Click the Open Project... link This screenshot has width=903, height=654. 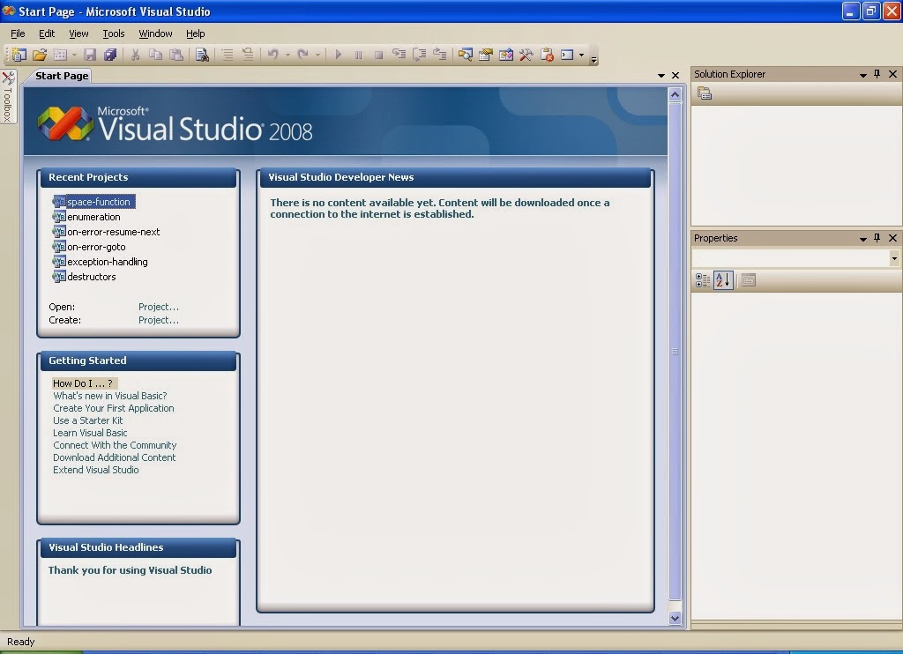(159, 307)
